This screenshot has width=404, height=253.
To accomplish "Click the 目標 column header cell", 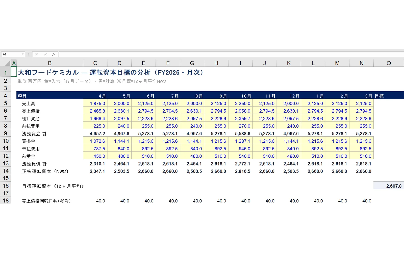I will click(389, 96).
